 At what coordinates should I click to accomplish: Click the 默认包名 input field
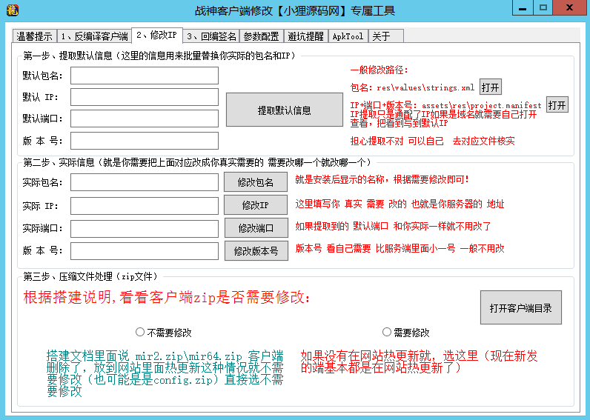(x=145, y=76)
